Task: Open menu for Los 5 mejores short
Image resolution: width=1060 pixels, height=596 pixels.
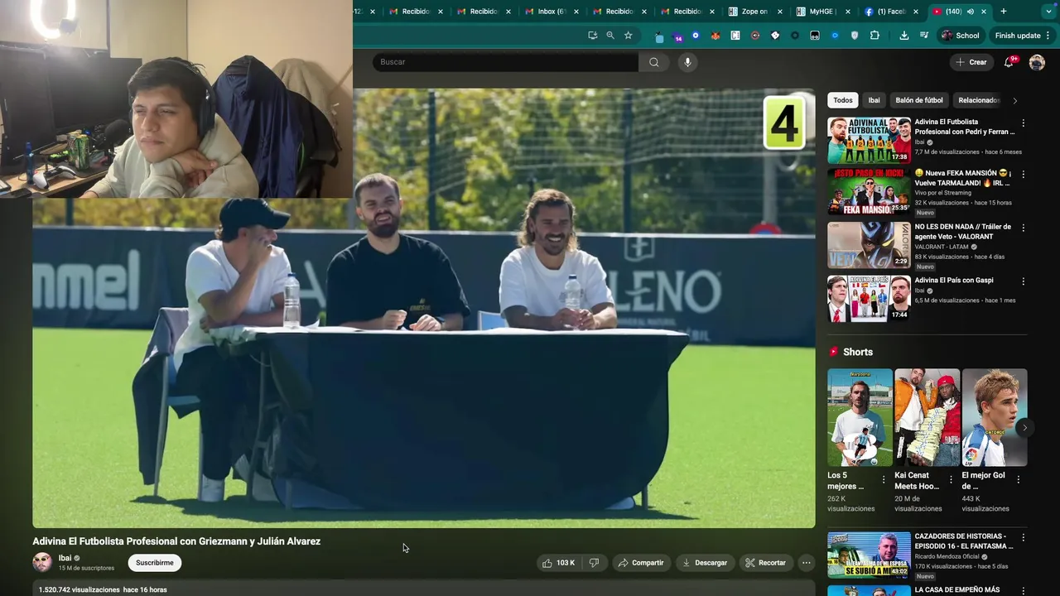Action: (884, 479)
